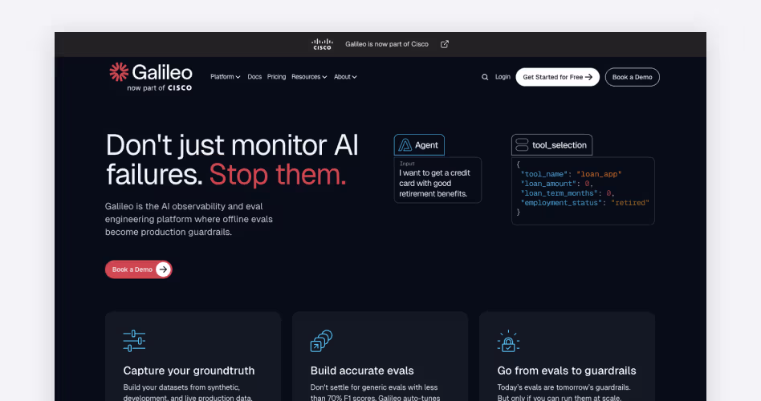761x401 pixels.
Task: Click the Galileo starburst logo
Action: pos(119,71)
